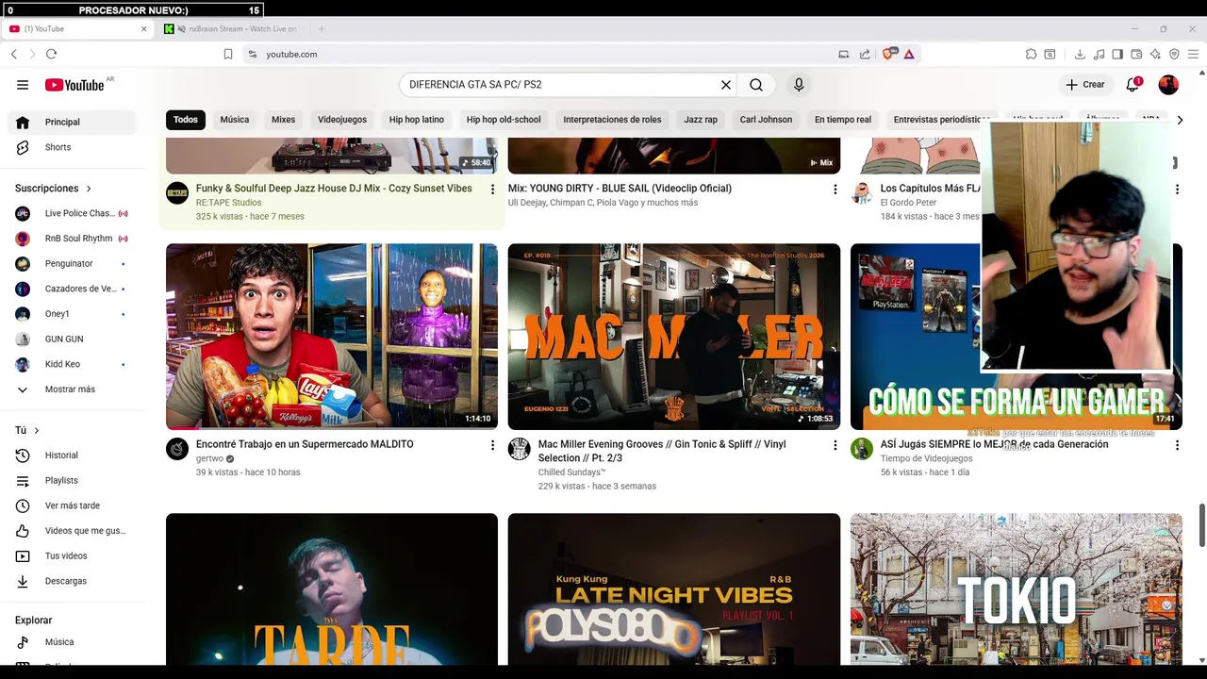Open the browser main menu icon
Image resolution: width=1207 pixels, height=679 pixels.
[1194, 55]
